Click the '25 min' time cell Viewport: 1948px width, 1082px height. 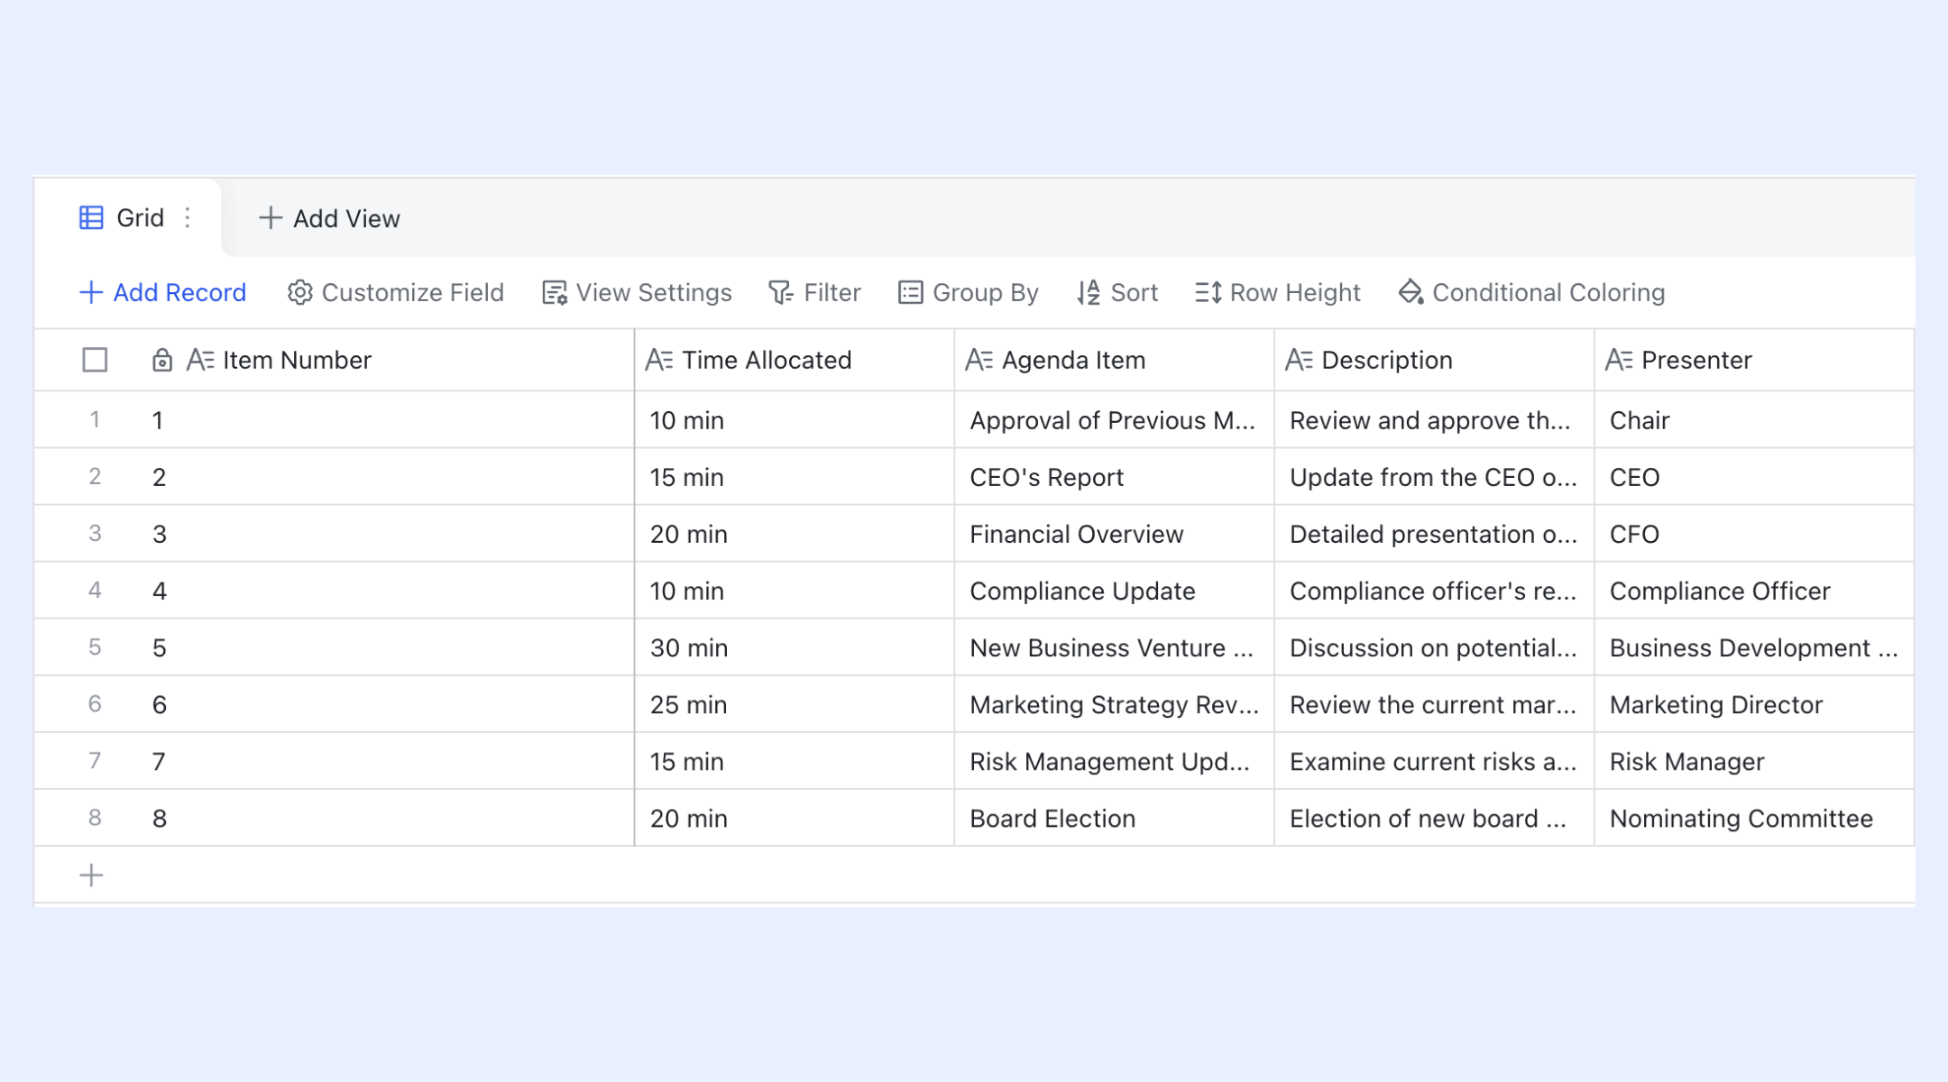[x=795, y=704]
